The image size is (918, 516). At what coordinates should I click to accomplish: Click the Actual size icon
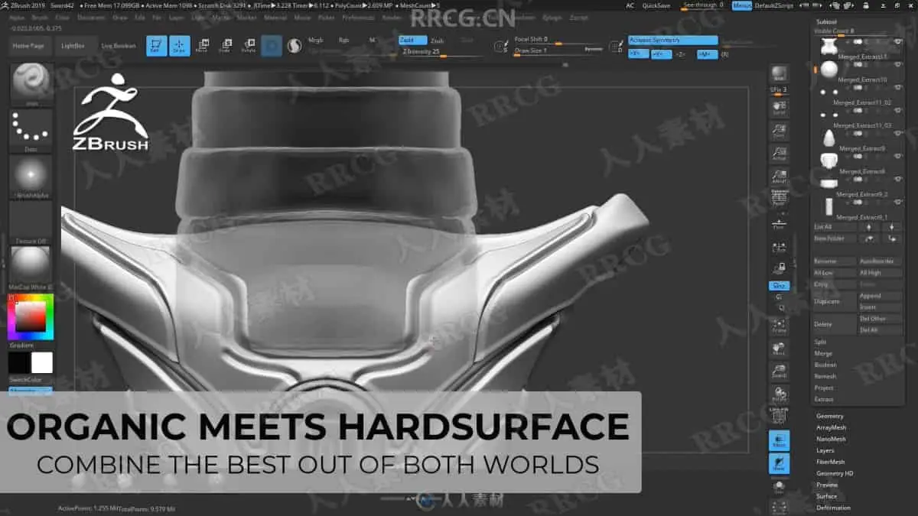779,154
